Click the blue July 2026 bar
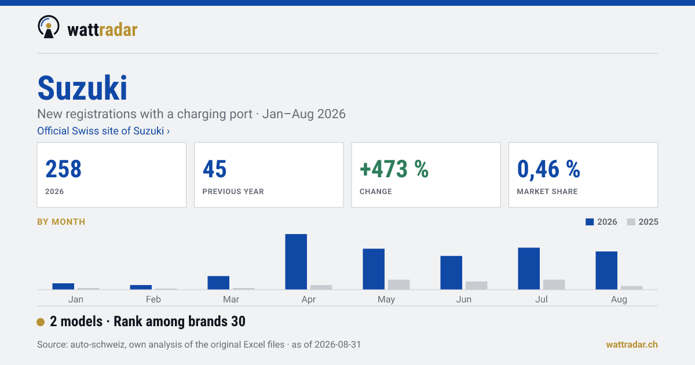The height and width of the screenshot is (365, 695). coord(529,269)
